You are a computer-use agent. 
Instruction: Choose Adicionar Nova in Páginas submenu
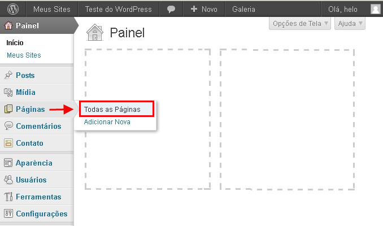click(x=107, y=121)
